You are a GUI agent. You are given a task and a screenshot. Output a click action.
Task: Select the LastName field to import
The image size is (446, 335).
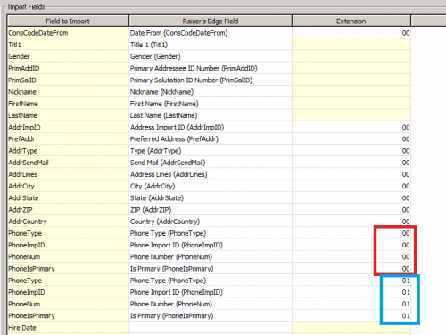68,115
